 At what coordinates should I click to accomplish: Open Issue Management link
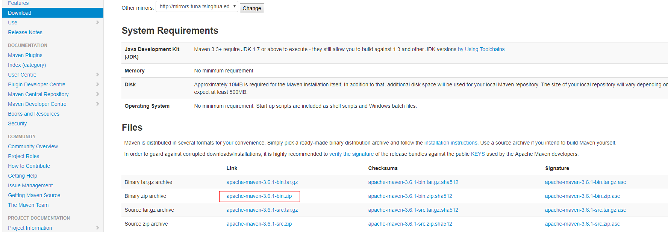30,185
